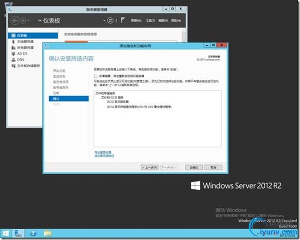Open the notifications flag
This screenshot has height=240, width=300.
point(123,20)
